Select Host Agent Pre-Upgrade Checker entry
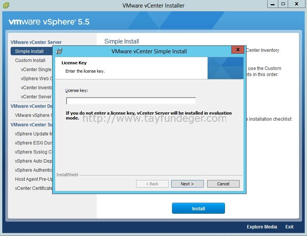Viewport: 307px width, 236px height. [34, 179]
